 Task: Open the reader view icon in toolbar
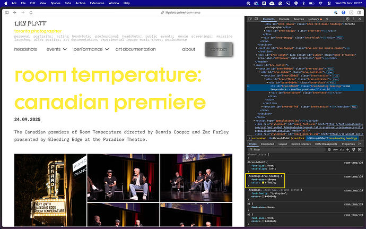pyautogui.click(x=351, y=12)
